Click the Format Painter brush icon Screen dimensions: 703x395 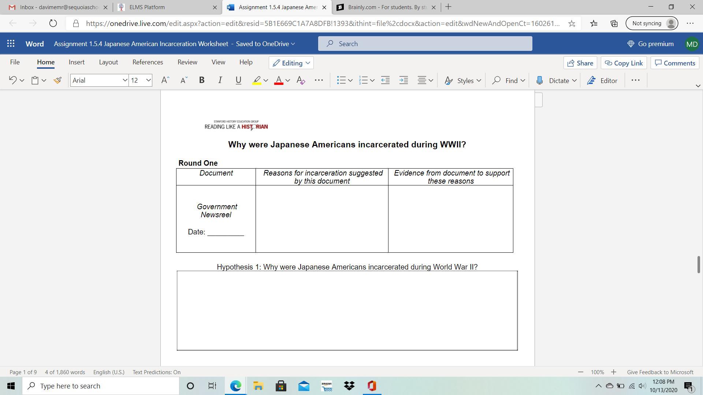(57, 80)
